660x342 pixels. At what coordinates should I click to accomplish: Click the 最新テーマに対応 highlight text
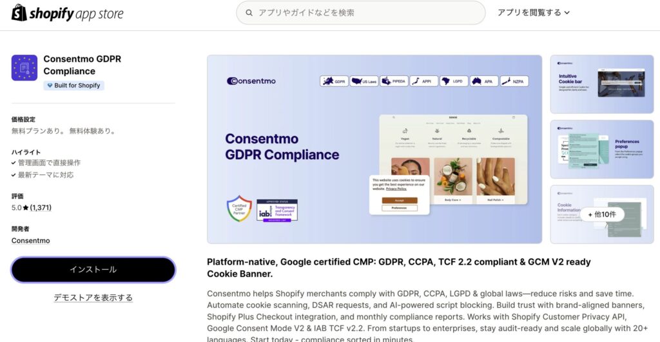coord(46,175)
